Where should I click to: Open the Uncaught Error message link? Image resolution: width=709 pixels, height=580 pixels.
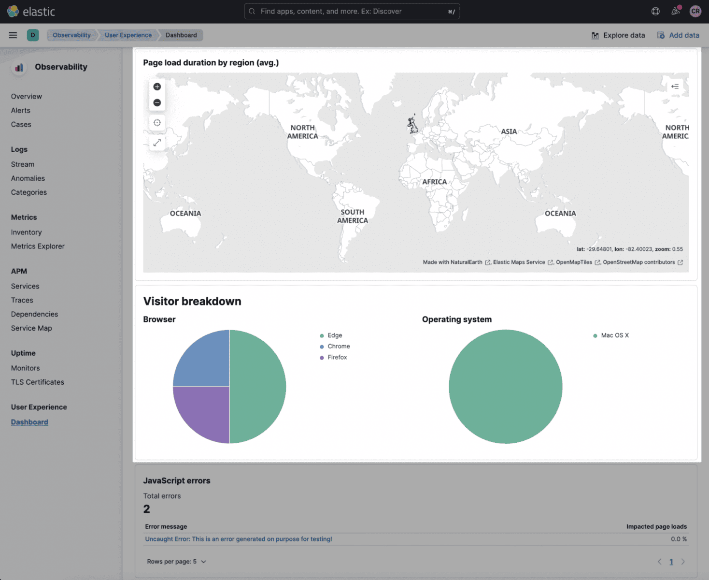[x=238, y=538]
